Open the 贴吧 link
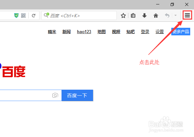194x137 pixels. coord(130,32)
